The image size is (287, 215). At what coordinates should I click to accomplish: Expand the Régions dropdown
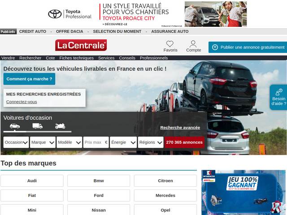pos(151,142)
